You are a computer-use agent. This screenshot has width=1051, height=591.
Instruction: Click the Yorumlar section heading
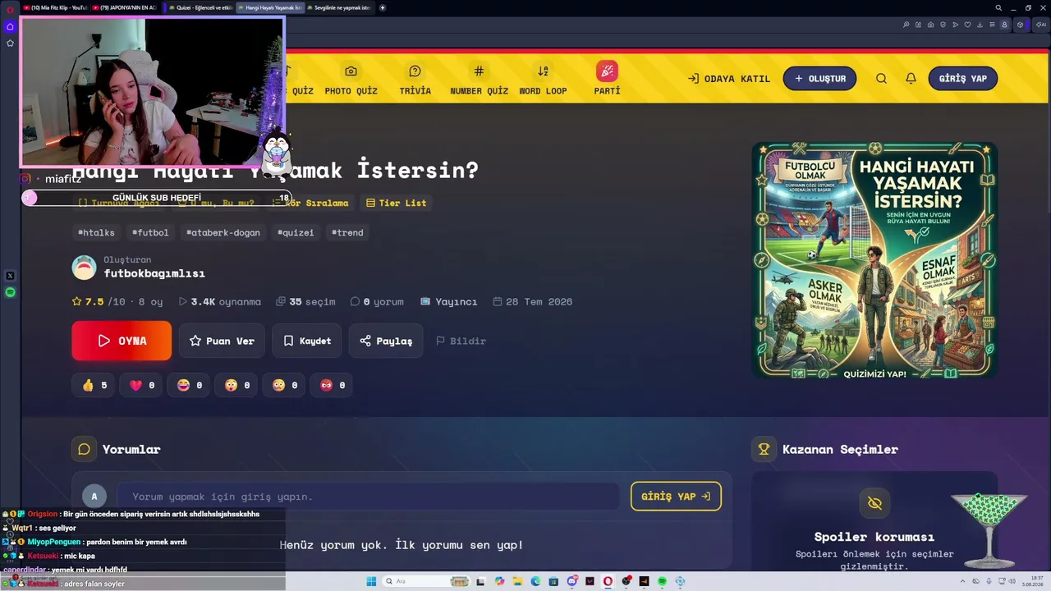pyautogui.click(x=131, y=449)
